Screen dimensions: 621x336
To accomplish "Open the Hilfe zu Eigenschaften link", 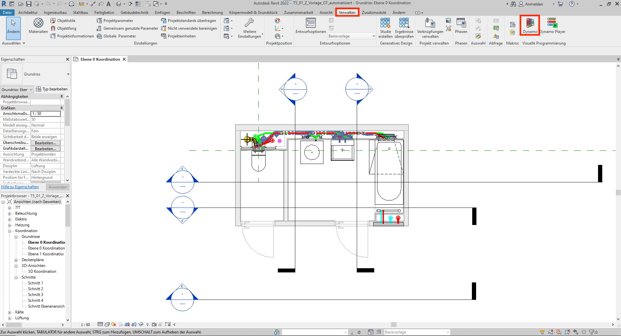I will [20, 187].
